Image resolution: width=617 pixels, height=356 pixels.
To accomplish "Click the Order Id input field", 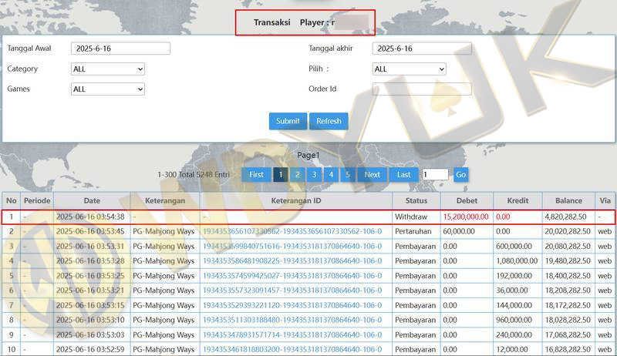I will click(422, 89).
